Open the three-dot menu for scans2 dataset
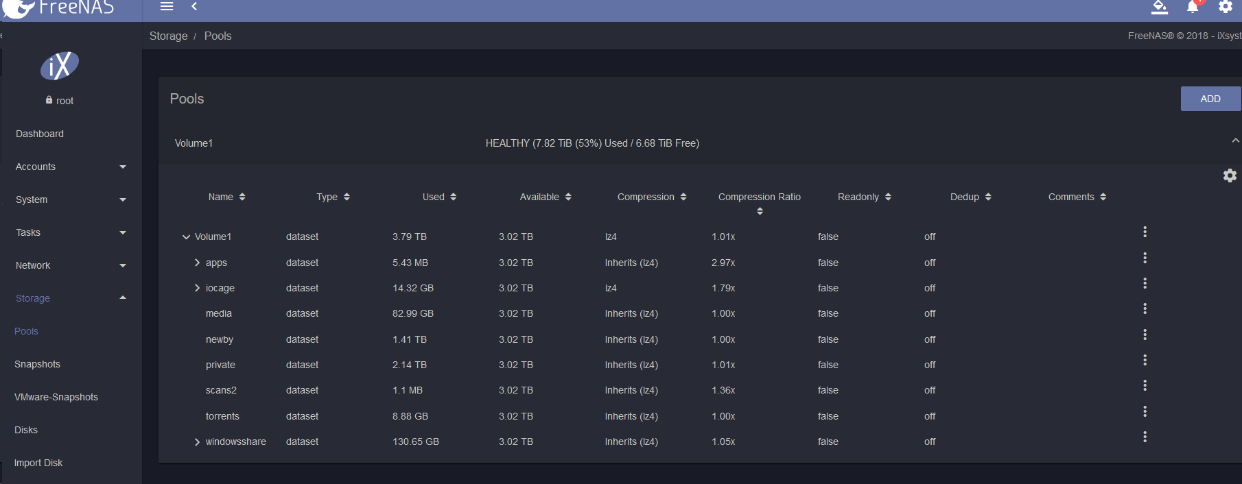Screen dimensions: 1242x484 (x=1145, y=385)
